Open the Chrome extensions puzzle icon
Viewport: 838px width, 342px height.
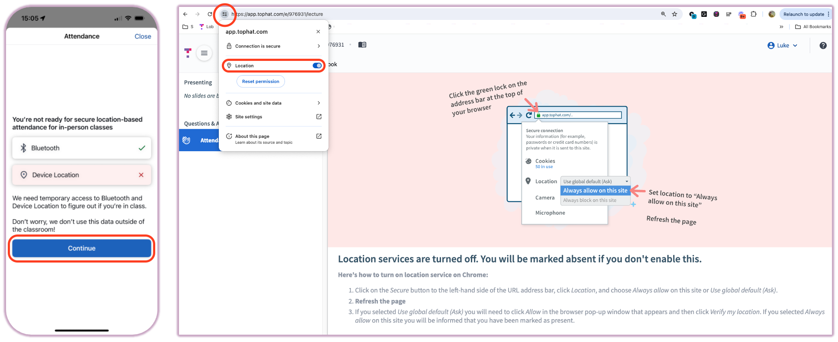point(754,14)
